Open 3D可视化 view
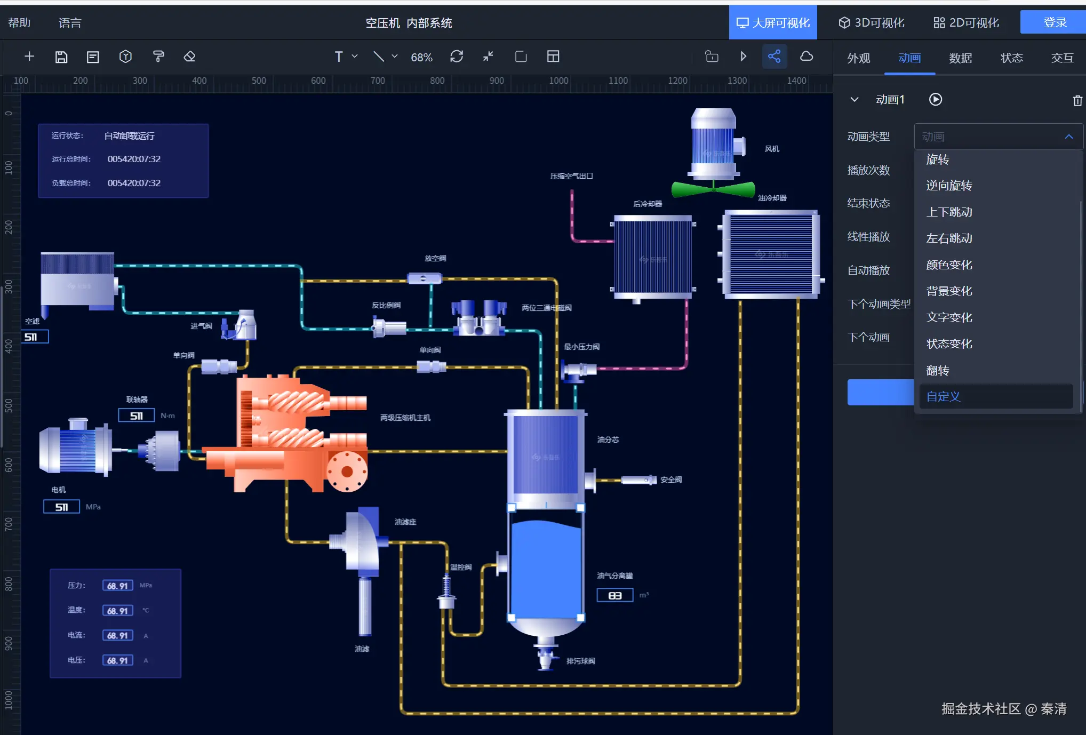 tap(871, 23)
